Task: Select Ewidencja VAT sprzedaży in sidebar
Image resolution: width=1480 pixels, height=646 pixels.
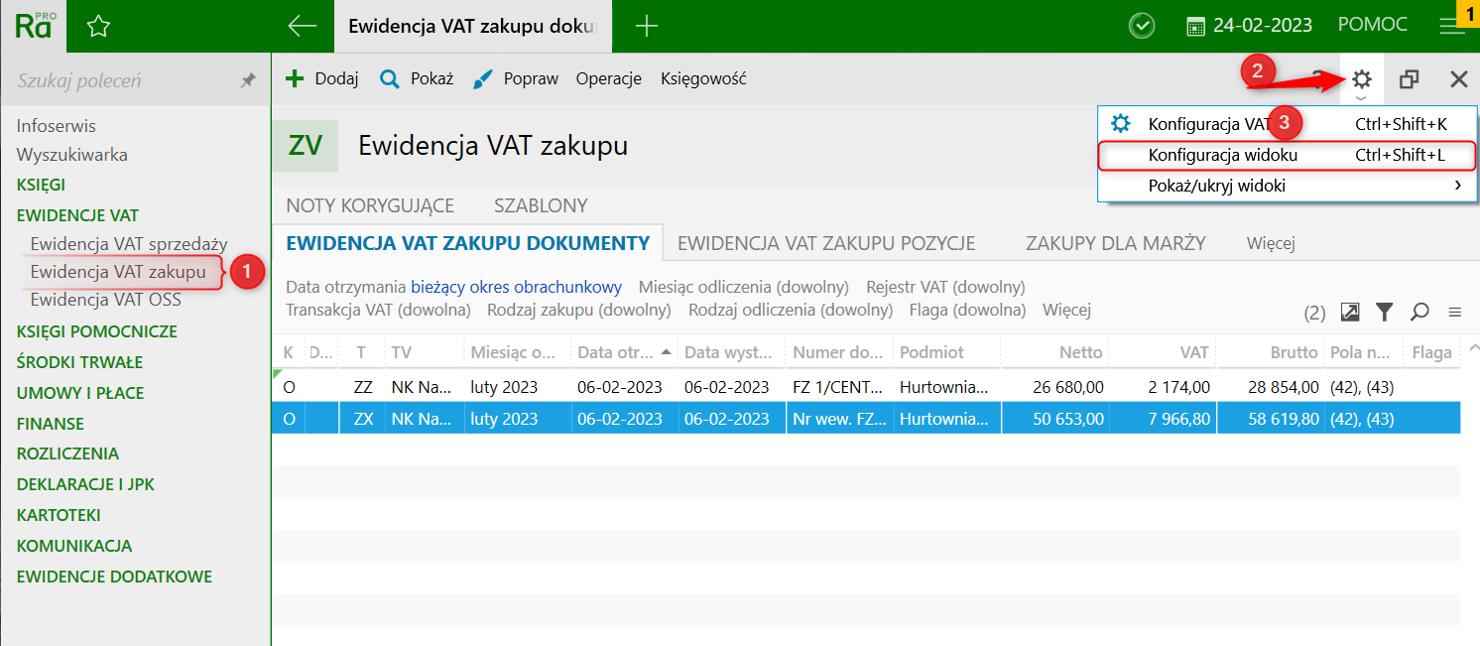Action: click(x=129, y=243)
